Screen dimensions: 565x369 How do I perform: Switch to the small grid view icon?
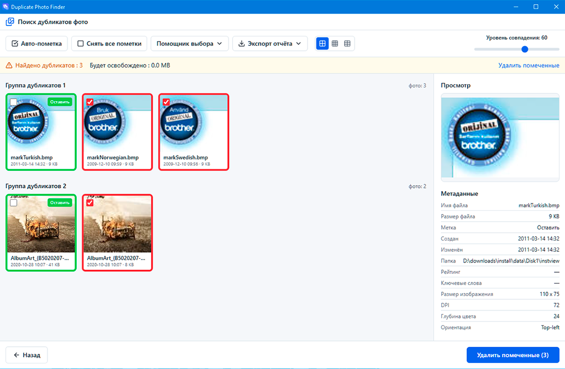pyautogui.click(x=347, y=43)
